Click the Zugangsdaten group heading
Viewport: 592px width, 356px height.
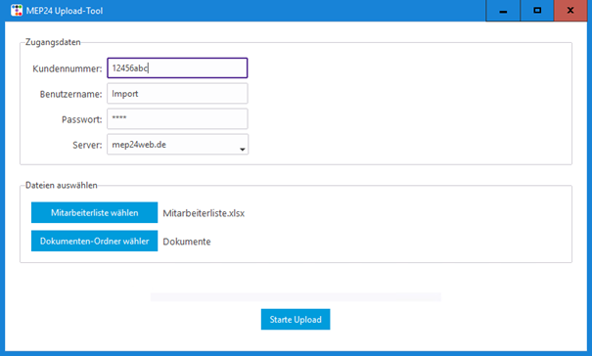(x=53, y=42)
